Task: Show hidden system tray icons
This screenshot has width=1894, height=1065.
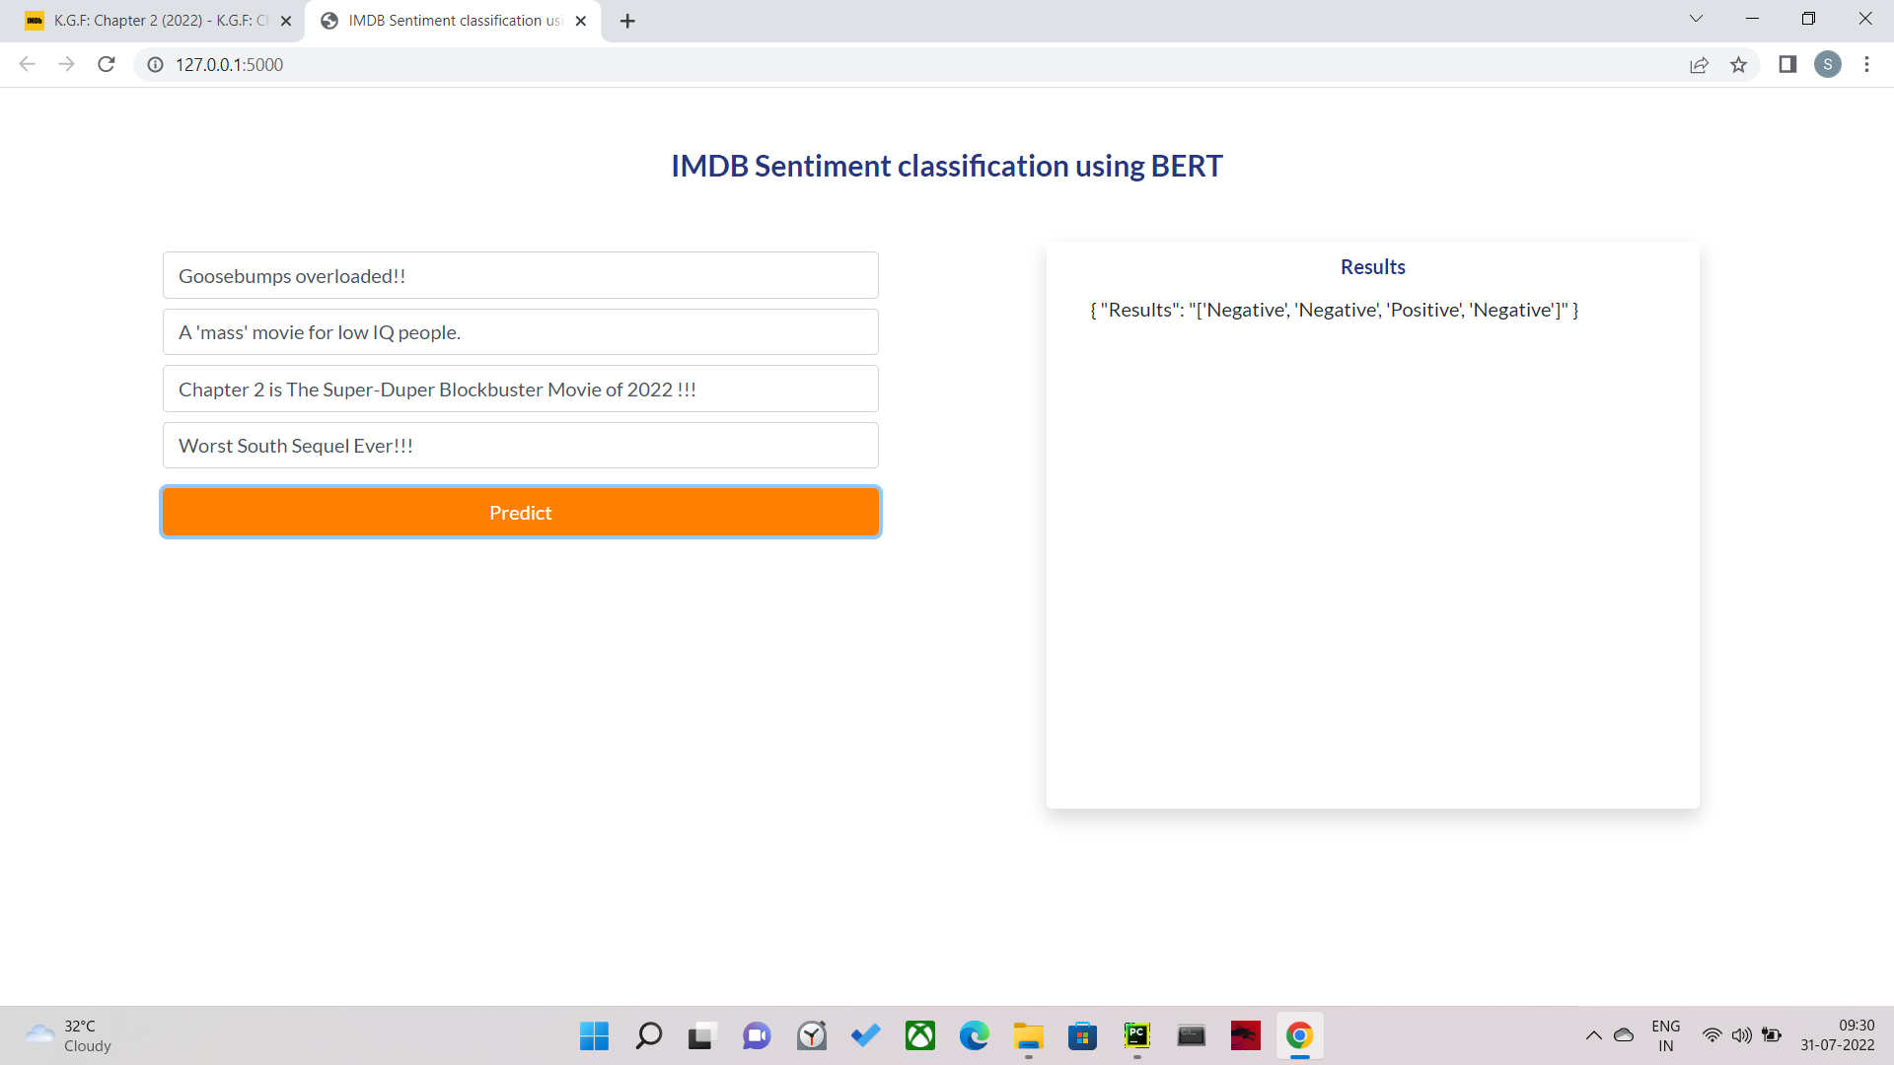Action: [1593, 1035]
